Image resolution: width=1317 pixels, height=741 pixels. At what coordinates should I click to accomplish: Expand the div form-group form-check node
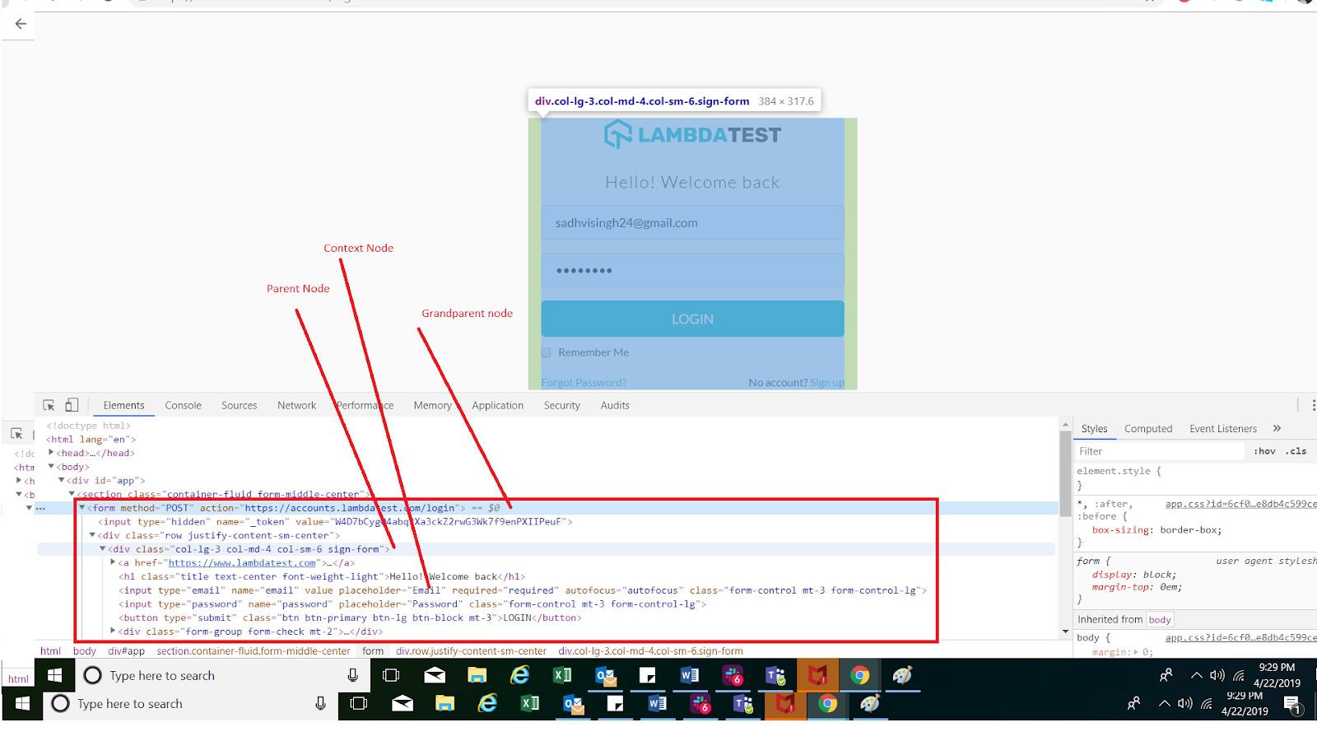pyautogui.click(x=113, y=631)
